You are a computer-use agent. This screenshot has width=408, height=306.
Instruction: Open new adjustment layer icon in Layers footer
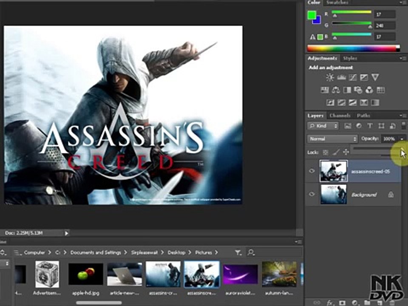(x=354, y=303)
